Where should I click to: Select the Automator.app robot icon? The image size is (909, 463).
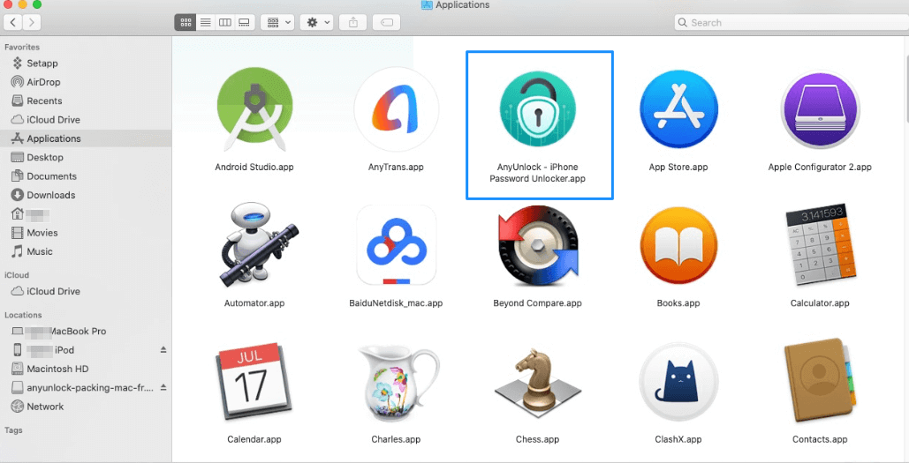click(x=258, y=245)
